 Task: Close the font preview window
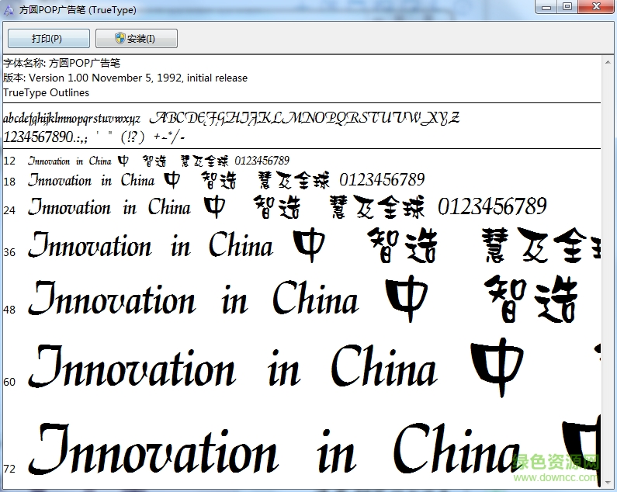coord(596,7)
